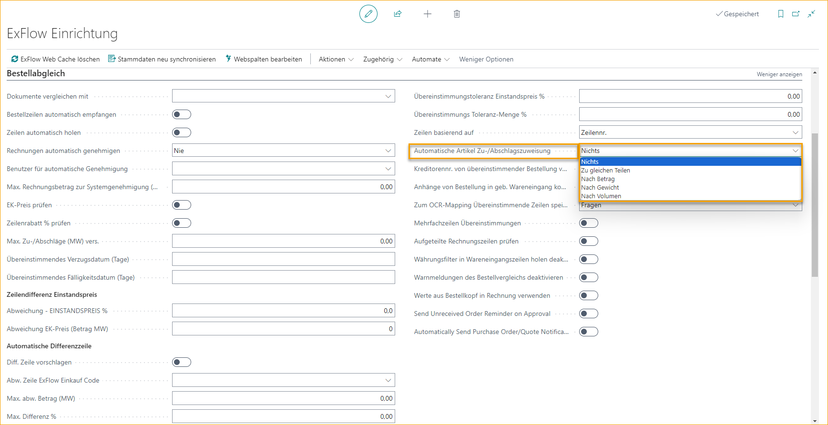The image size is (828, 425).
Task: Click ExFlow Einrichtung page title
Action: pyautogui.click(x=62, y=33)
